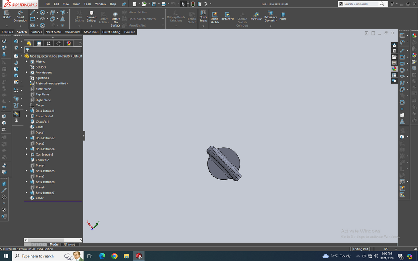This screenshot has width=418, height=261.
Task: Open the Design Library in task pane
Action: coord(394,51)
